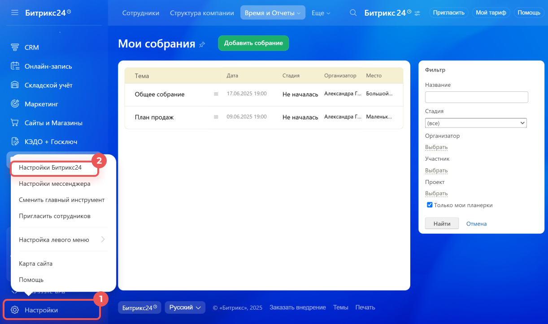This screenshot has width=548, height=324.
Task: Open Структура компании tab
Action: pos(202,13)
